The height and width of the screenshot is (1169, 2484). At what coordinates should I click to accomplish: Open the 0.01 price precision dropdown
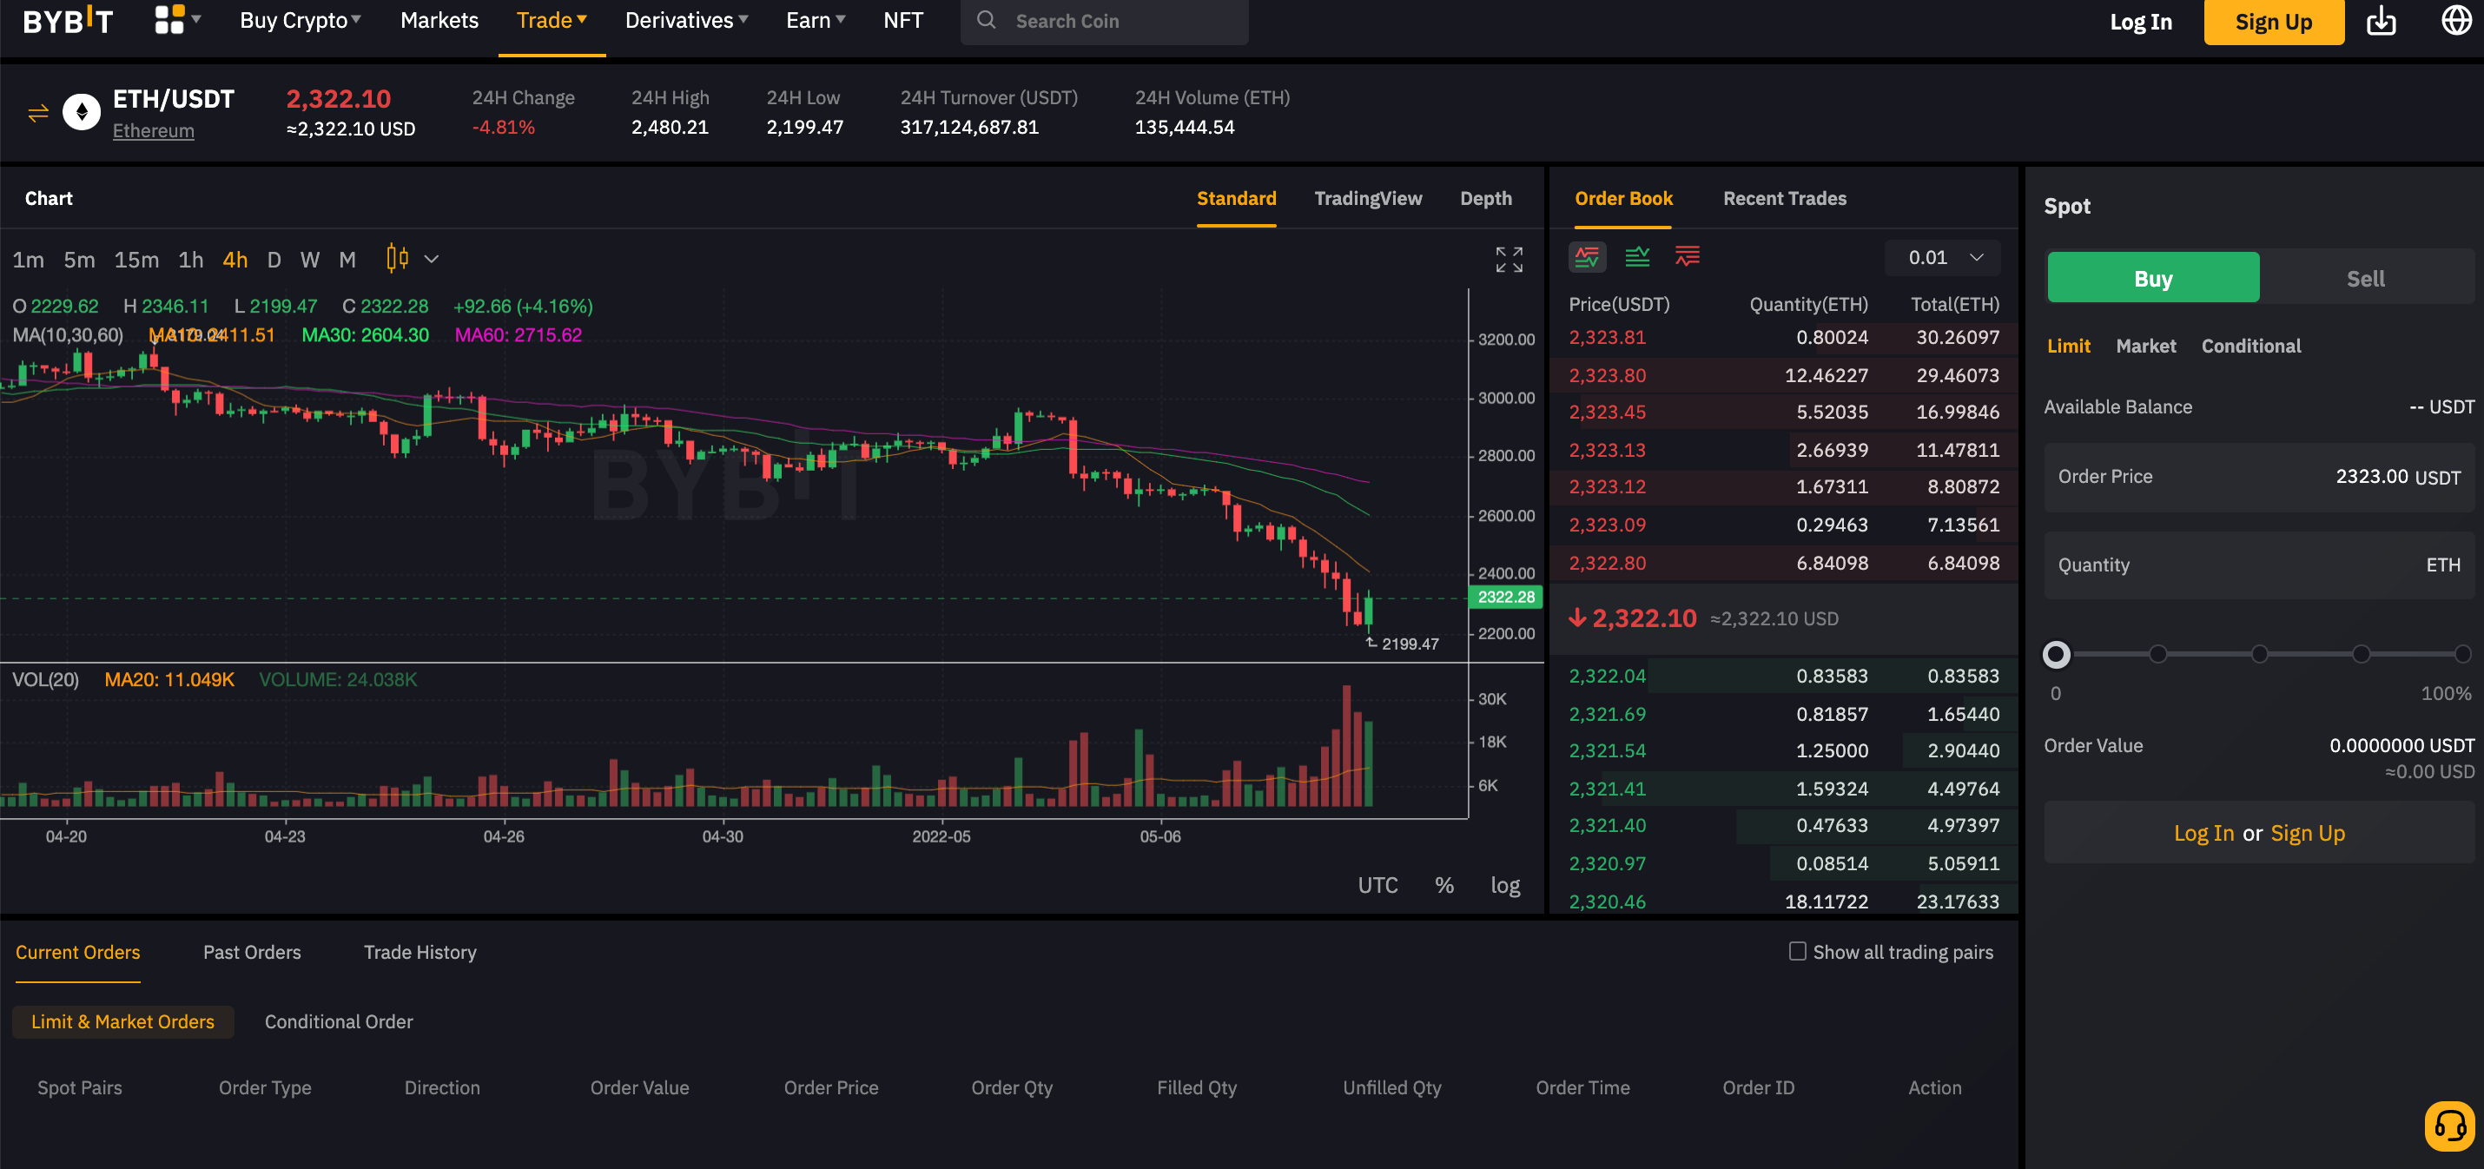[1942, 258]
